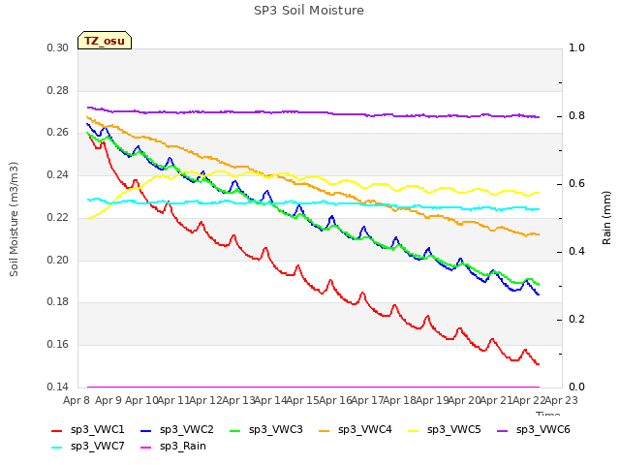Click the 0.22 left axis tick label

pyautogui.click(x=58, y=217)
